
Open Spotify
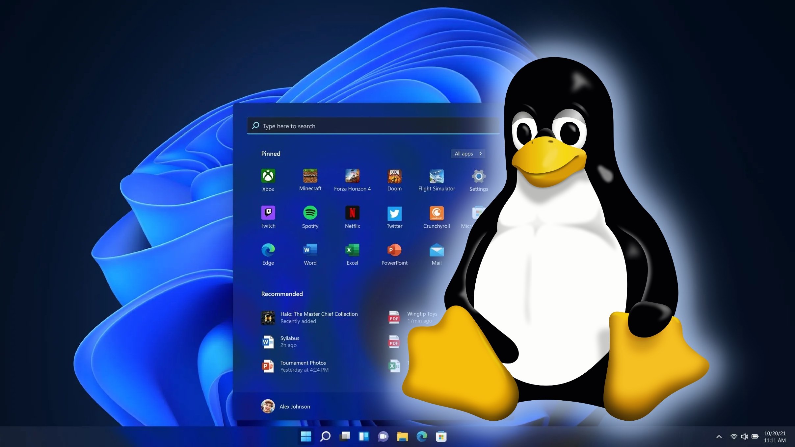pos(310,217)
